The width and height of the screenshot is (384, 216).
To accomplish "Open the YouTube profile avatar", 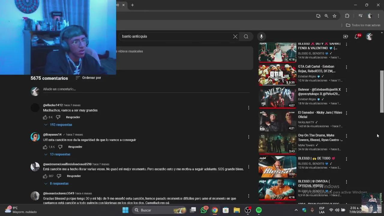I will (x=369, y=36).
